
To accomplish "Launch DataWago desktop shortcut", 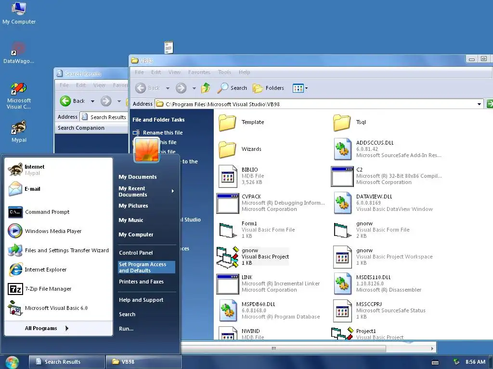I will 19,53.
